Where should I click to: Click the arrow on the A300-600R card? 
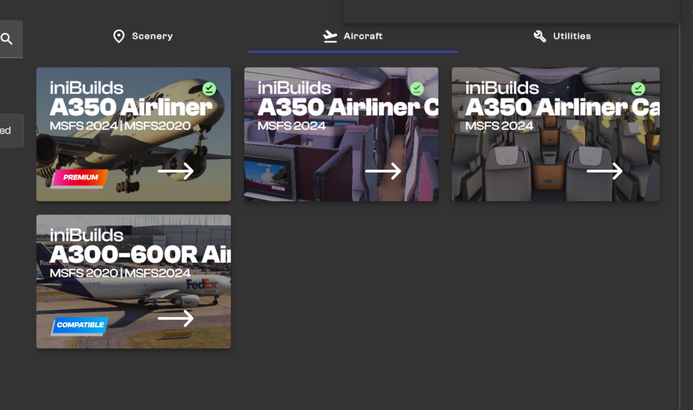click(x=175, y=318)
